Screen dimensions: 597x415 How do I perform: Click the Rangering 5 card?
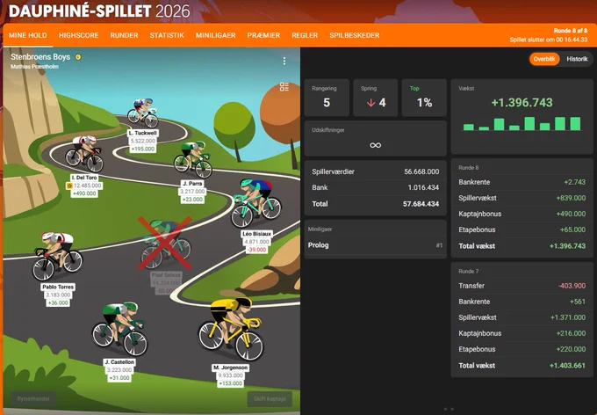click(x=327, y=98)
